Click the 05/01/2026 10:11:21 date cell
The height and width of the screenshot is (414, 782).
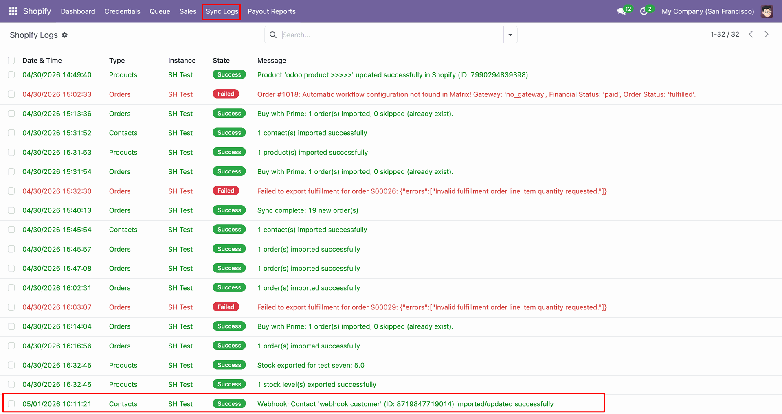[x=57, y=404]
